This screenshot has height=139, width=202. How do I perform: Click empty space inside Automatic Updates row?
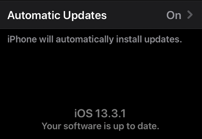click(136, 15)
